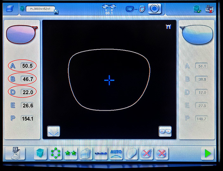Toggle the crossed-out lens icon without pink highlight
This screenshot has width=223, height=171.
[147, 153]
